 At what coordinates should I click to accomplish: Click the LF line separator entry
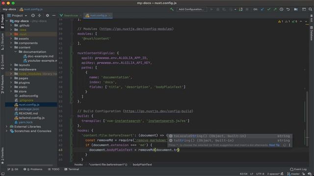coord(252,174)
